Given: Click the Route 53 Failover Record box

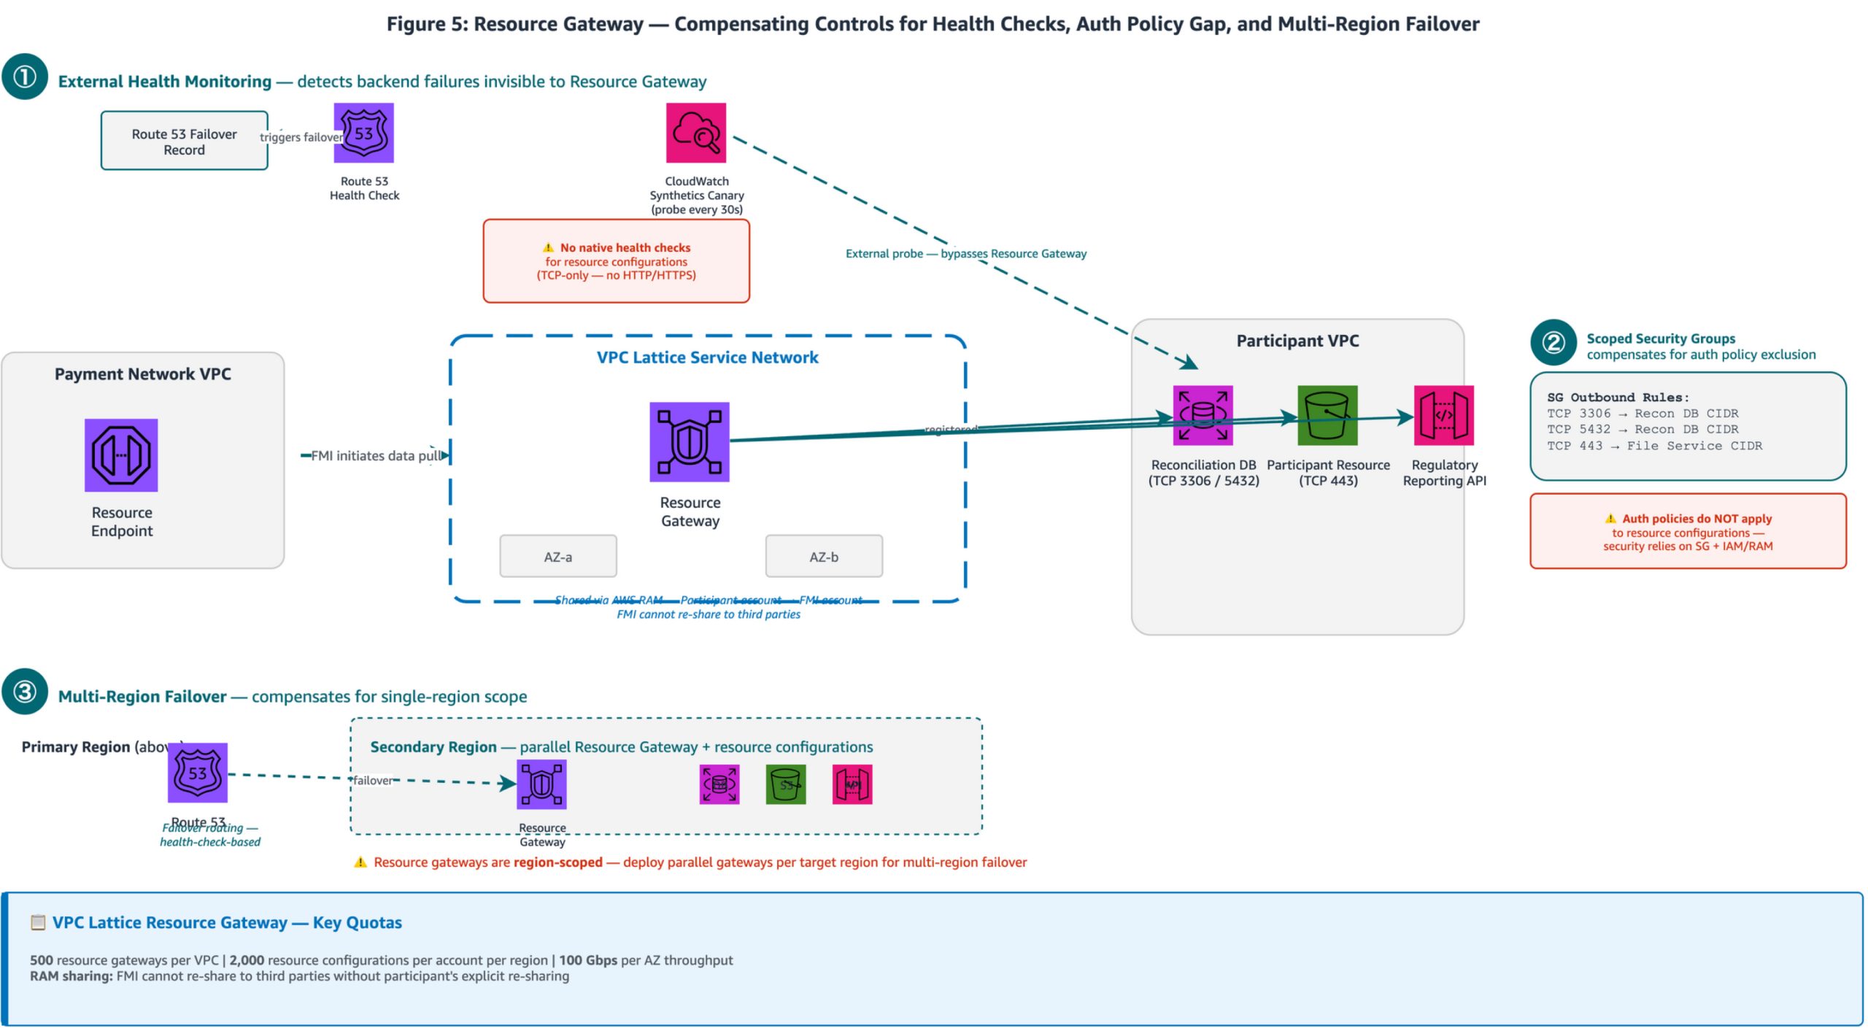Looking at the screenshot, I should tap(184, 141).
